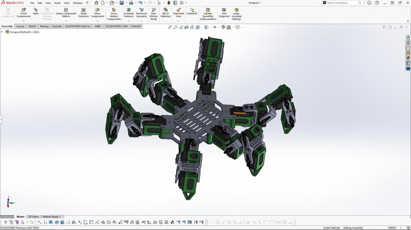The height and width of the screenshot is (230, 411).
Task: Launch Smart Fasteners
Action: point(83,13)
